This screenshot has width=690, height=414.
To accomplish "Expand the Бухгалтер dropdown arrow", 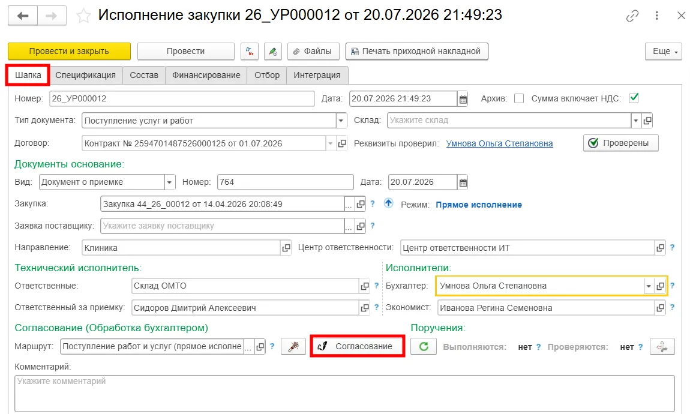I will pos(648,286).
